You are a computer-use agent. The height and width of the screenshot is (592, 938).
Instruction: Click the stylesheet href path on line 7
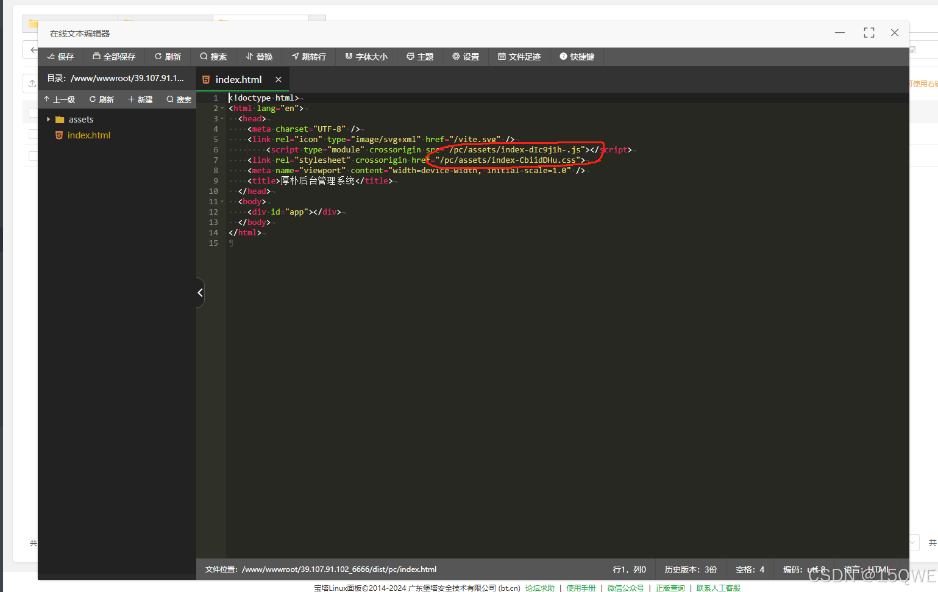507,160
